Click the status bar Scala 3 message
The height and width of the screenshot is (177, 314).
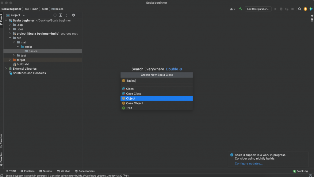click(67, 175)
